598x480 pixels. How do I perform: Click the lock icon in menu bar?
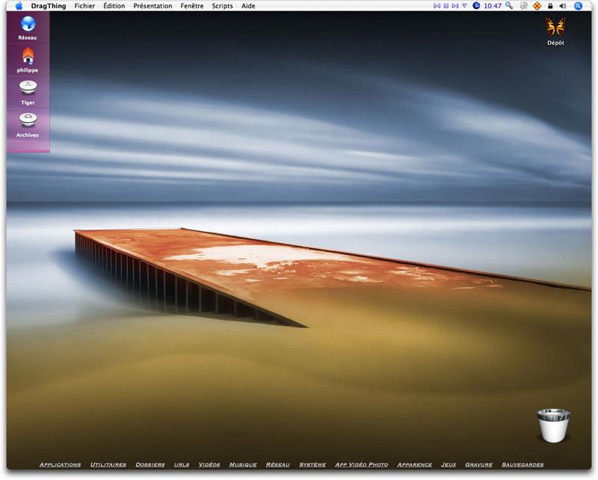(x=550, y=6)
